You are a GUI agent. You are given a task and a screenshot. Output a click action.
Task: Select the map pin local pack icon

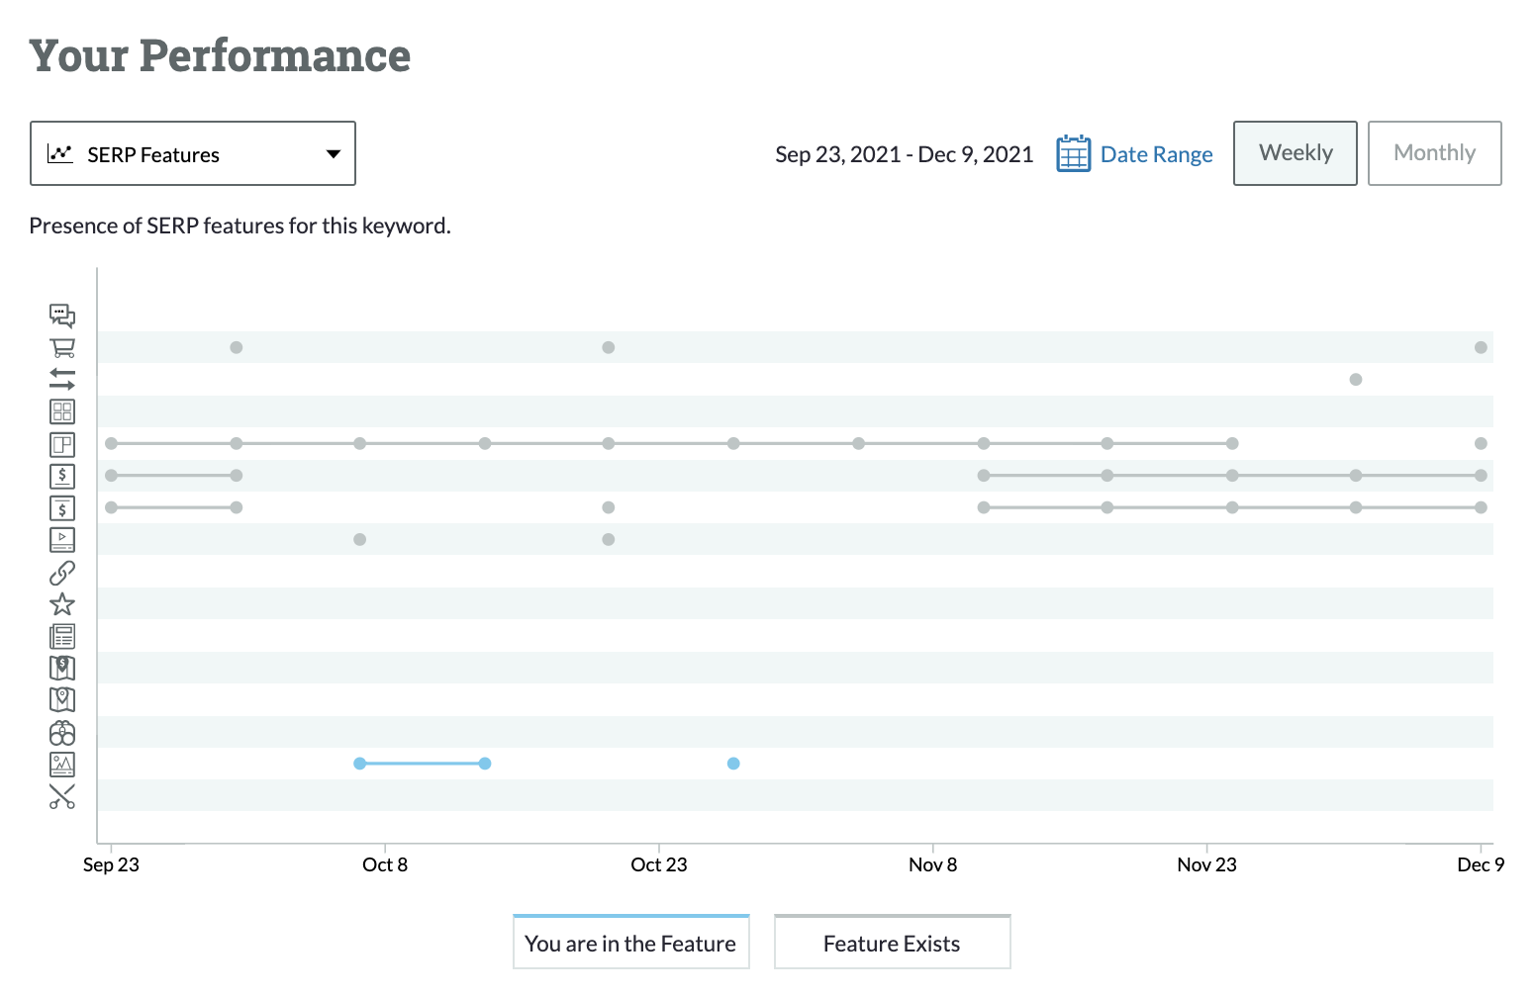61,700
